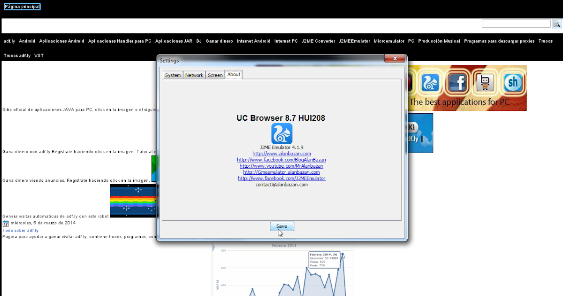Click the 'Gana dinero viendo anuncios' text line
This screenshot has height=296, width=563.
pos(76,180)
